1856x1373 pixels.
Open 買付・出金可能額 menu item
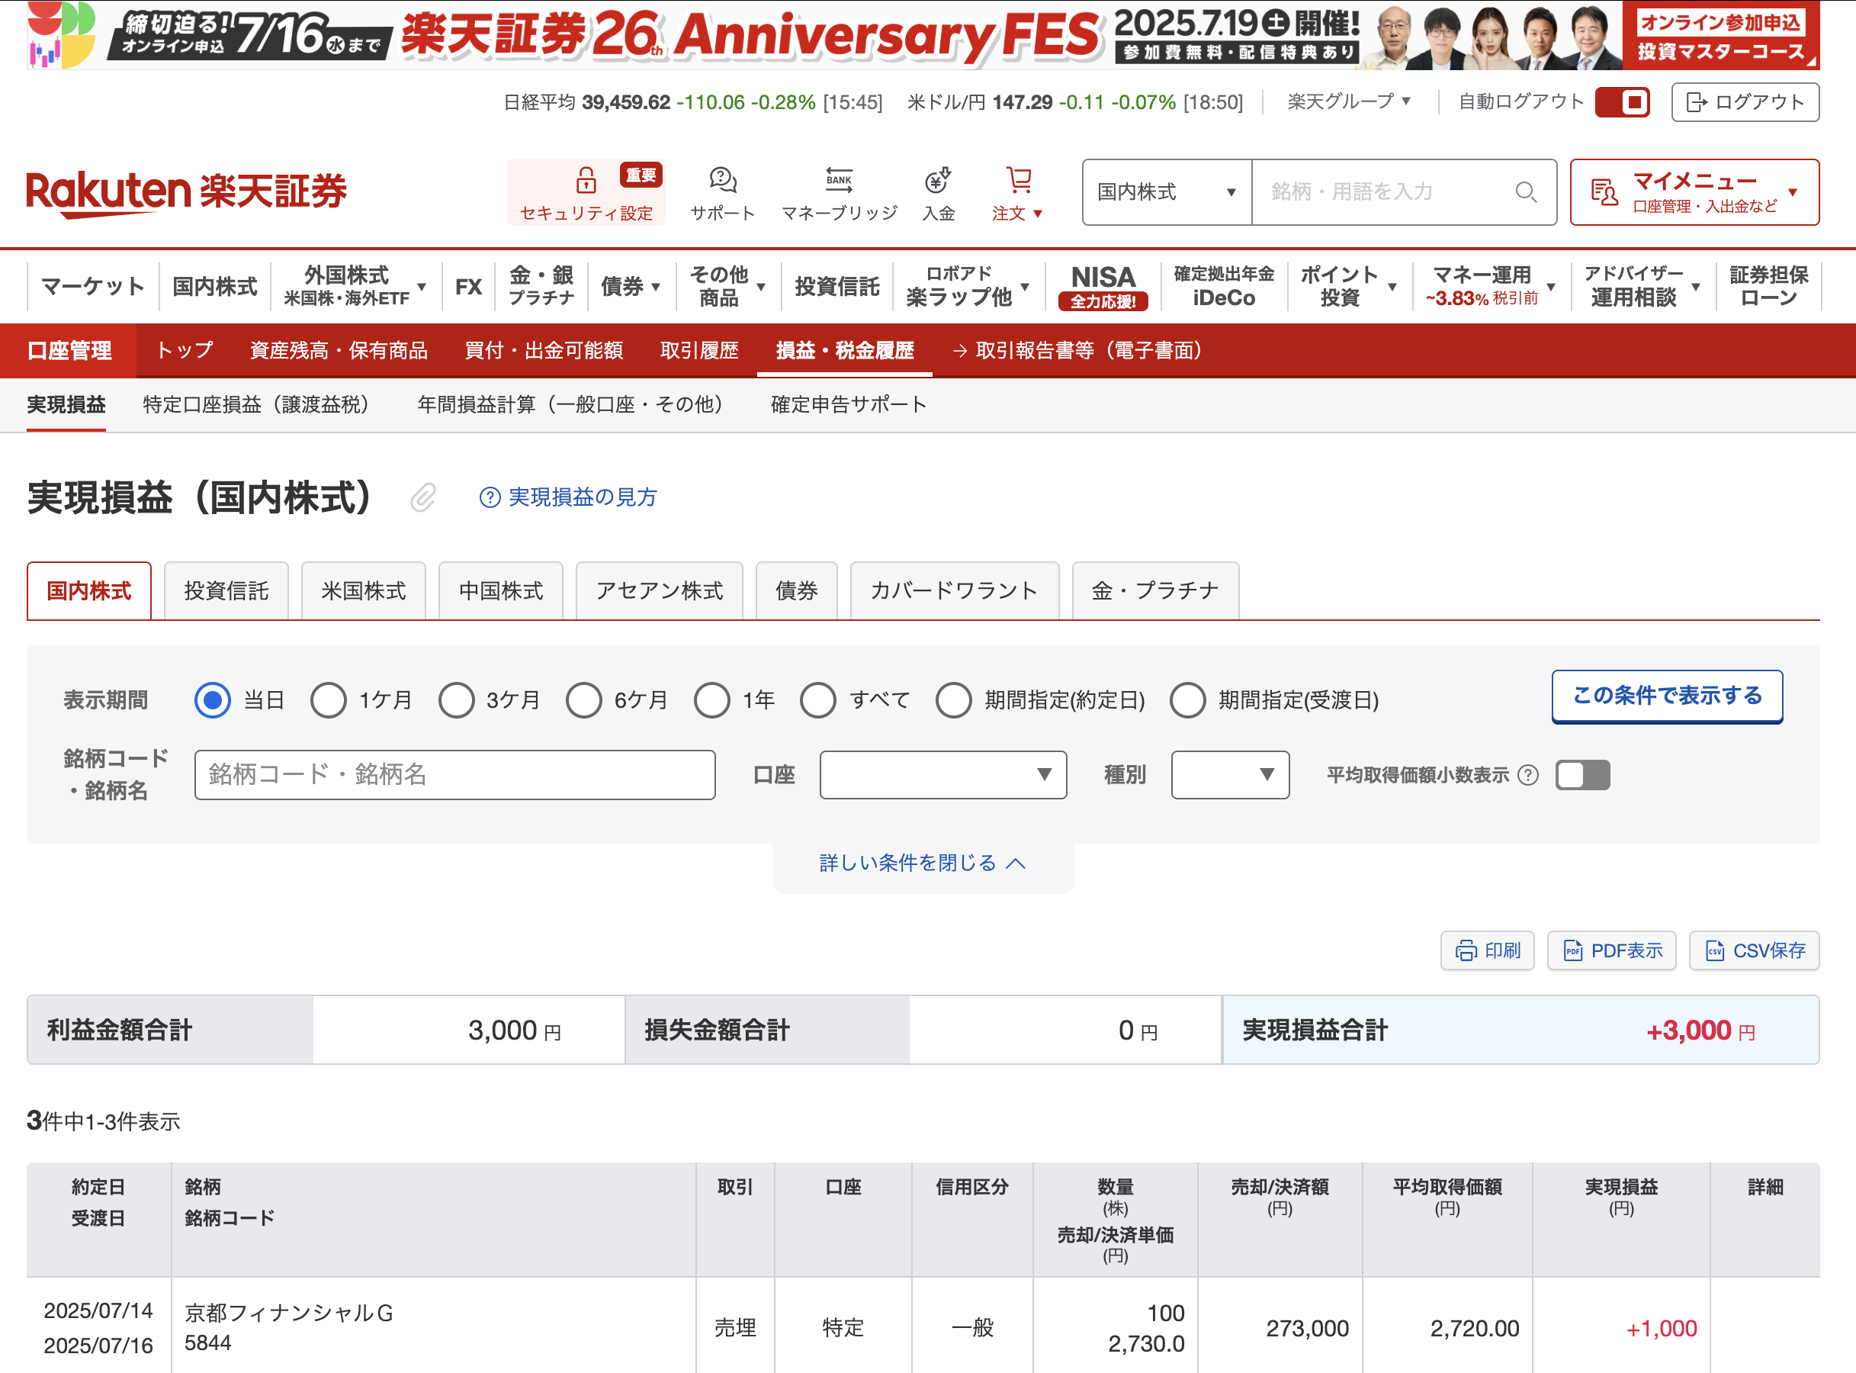coord(544,351)
